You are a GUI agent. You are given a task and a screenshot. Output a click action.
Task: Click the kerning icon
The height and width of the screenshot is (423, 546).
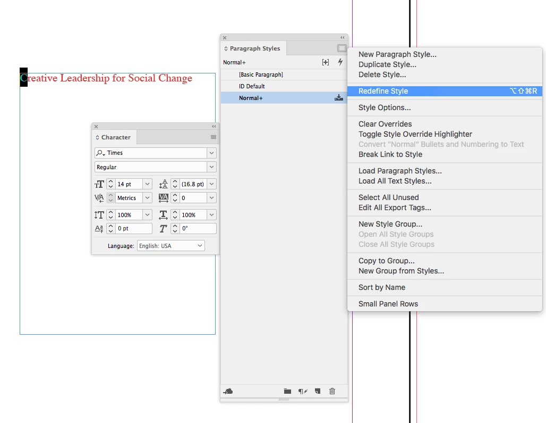tap(99, 198)
